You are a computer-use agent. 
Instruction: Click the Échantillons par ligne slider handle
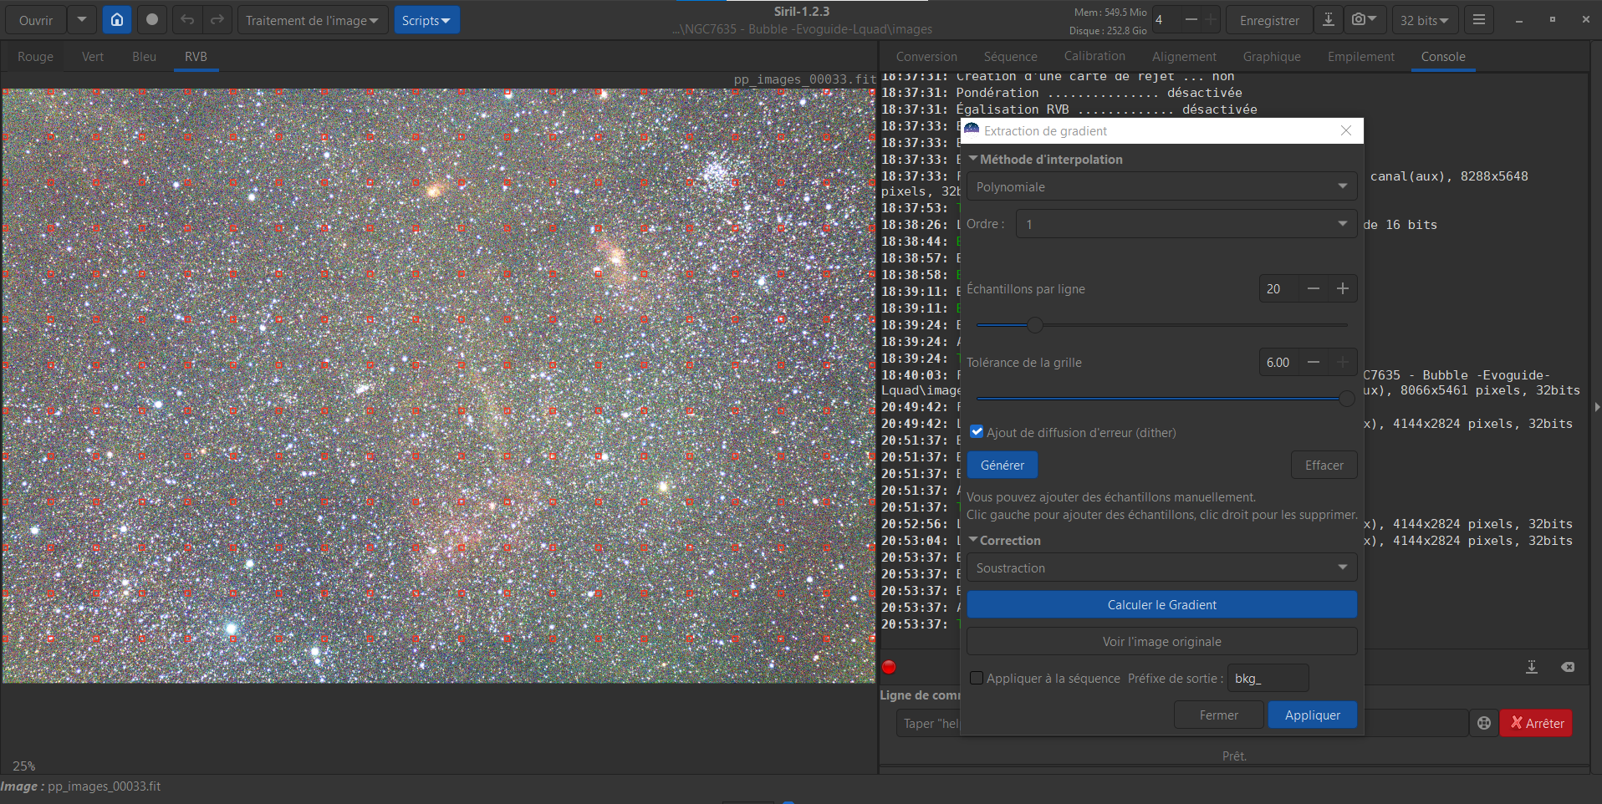pyautogui.click(x=1035, y=325)
